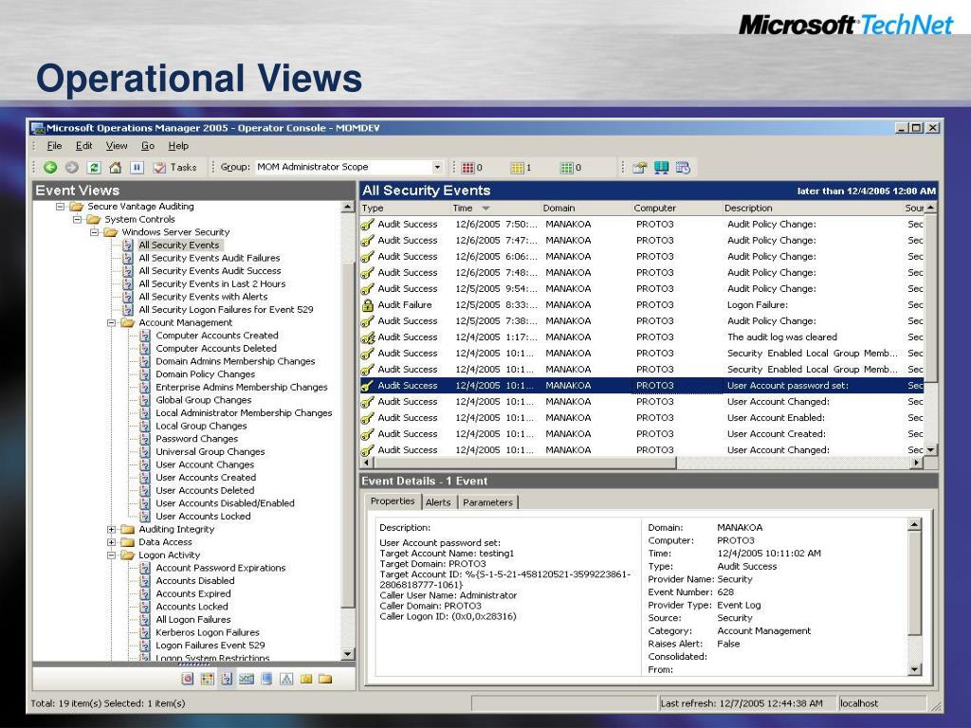
Task: Open My Views starred folder icon
Action: point(306,679)
